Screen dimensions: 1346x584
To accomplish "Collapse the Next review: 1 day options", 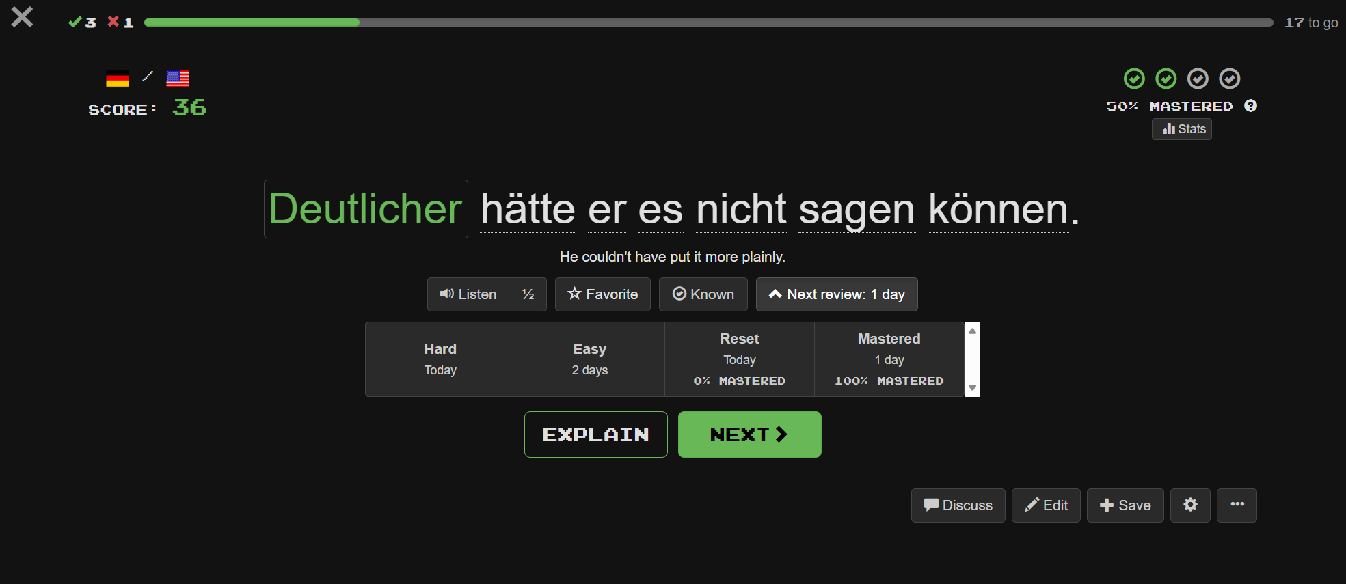I will click(x=837, y=294).
